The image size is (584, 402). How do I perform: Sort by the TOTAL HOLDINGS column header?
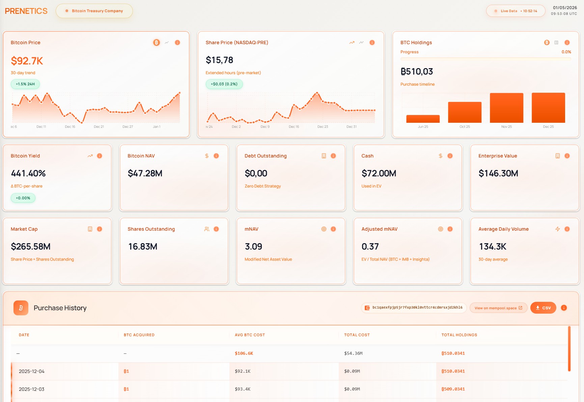tap(459, 335)
